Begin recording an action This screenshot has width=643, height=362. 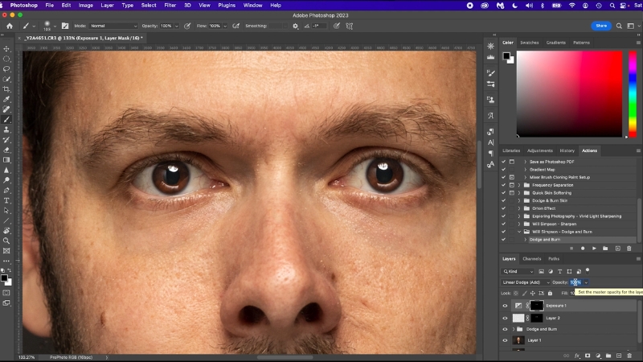(583, 249)
